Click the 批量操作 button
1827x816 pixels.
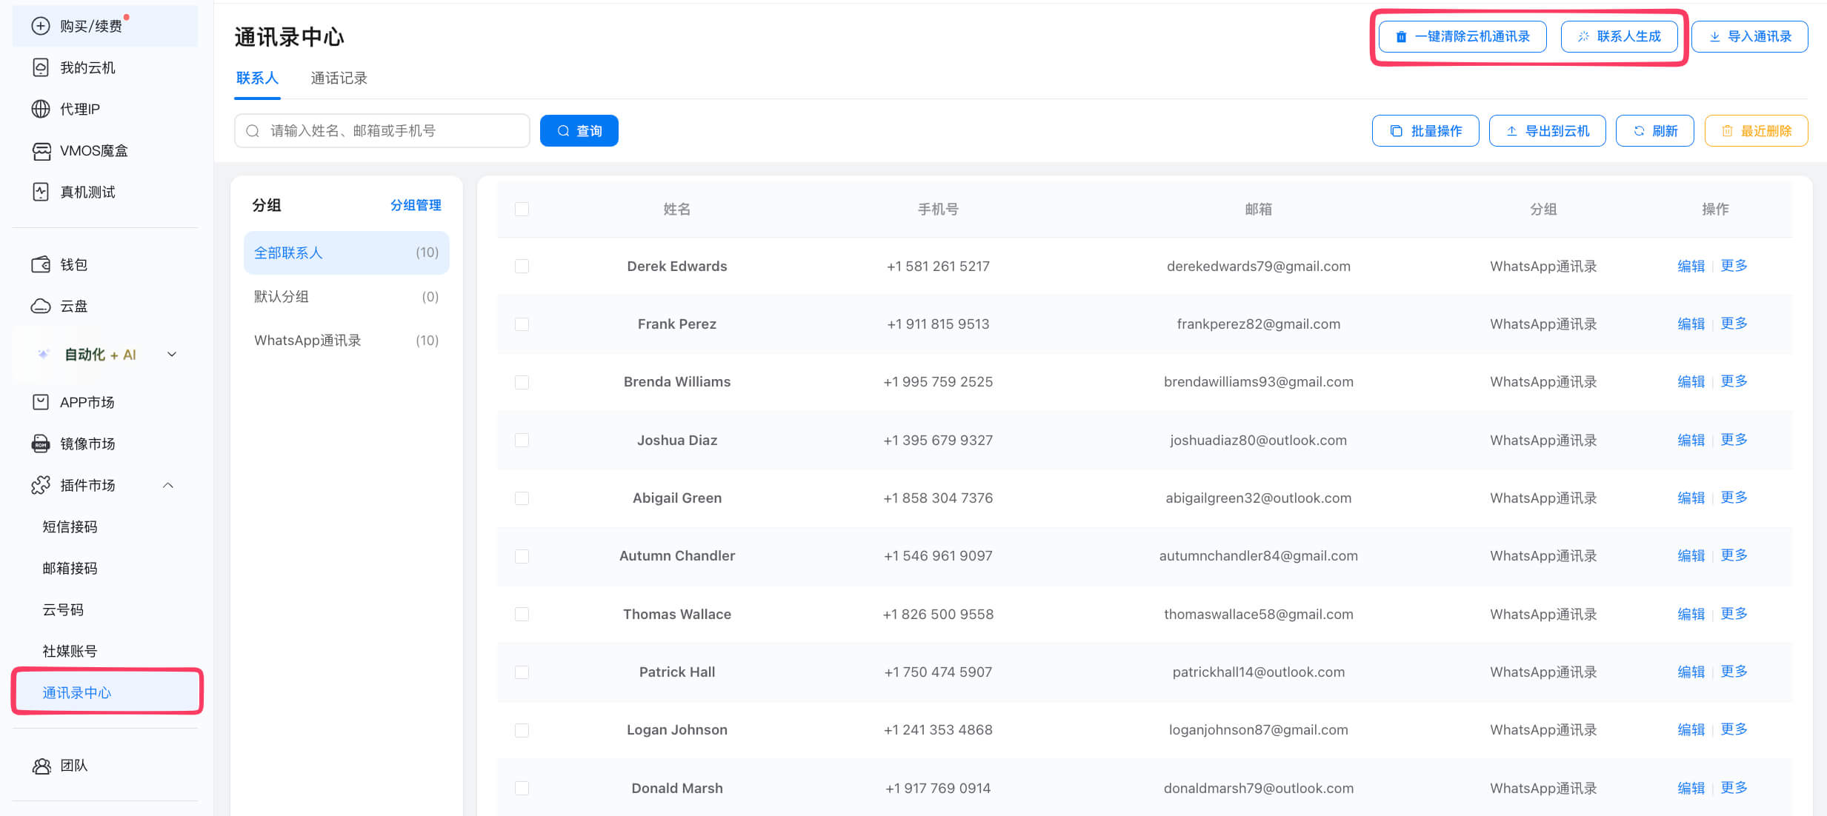[1425, 131]
